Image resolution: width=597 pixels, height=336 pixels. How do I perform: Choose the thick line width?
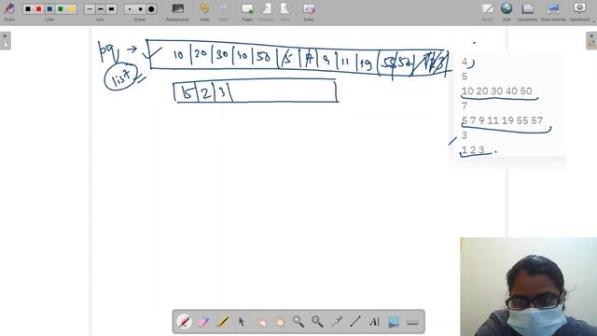tap(111, 9)
